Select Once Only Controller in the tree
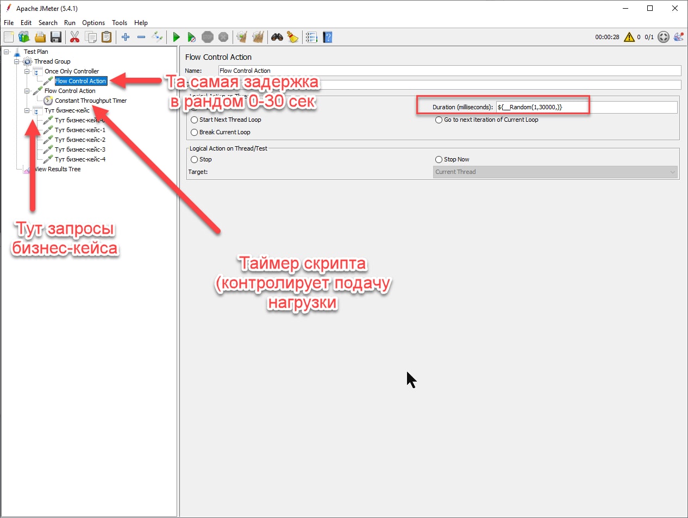Image resolution: width=688 pixels, height=518 pixels. pyautogui.click(x=72, y=71)
